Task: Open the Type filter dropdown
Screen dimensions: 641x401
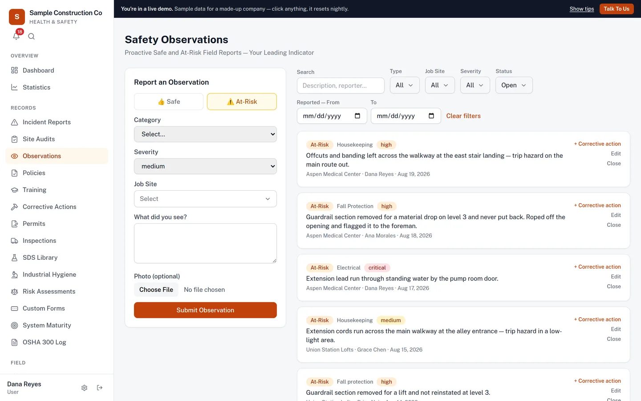Action: tap(405, 85)
